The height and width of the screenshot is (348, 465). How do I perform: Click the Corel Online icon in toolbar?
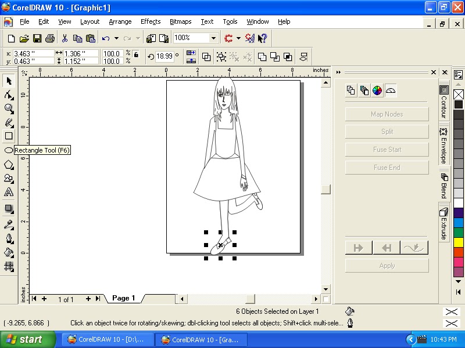[250, 38]
